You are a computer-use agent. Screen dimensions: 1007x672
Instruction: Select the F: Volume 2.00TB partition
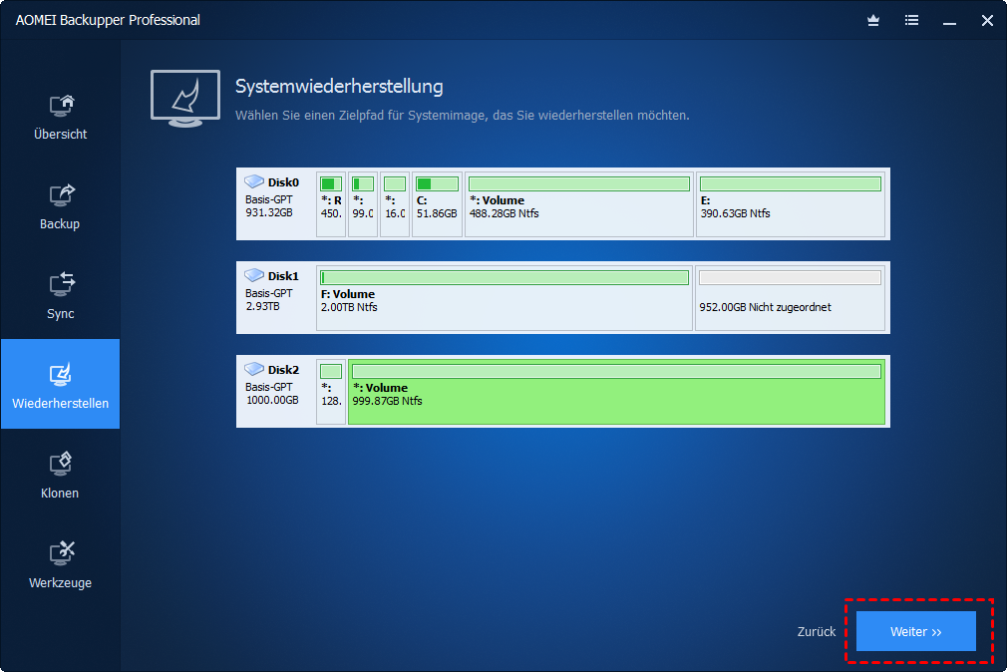[x=504, y=298]
